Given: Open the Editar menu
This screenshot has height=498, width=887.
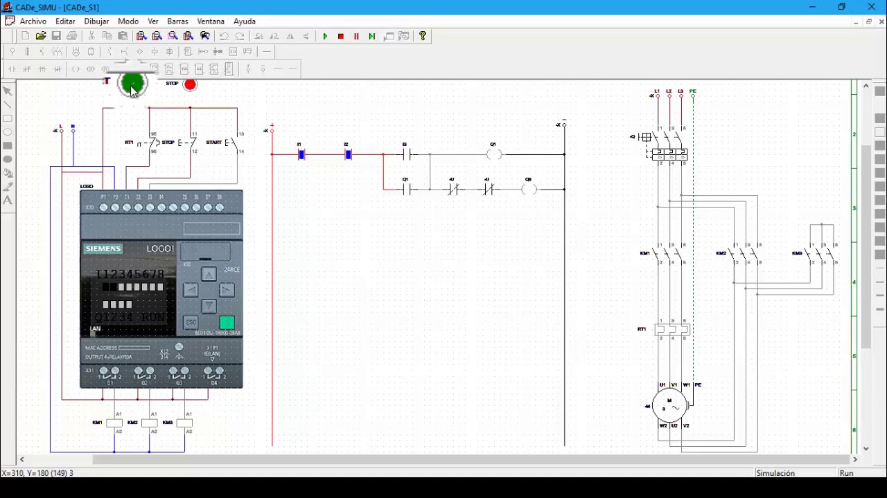Looking at the screenshot, I should [65, 21].
